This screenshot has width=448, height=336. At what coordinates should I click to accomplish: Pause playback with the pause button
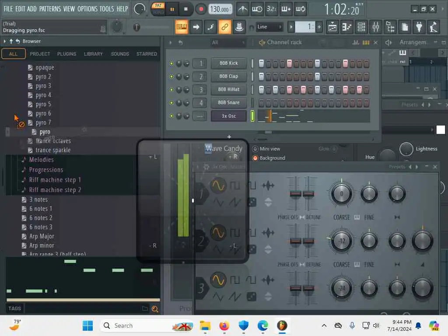click(172, 10)
